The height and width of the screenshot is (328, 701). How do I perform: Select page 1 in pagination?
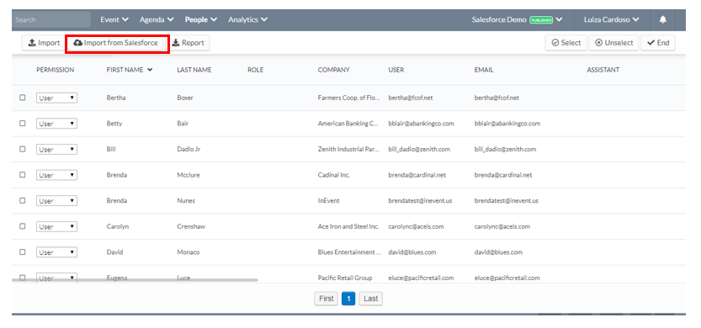(348, 299)
